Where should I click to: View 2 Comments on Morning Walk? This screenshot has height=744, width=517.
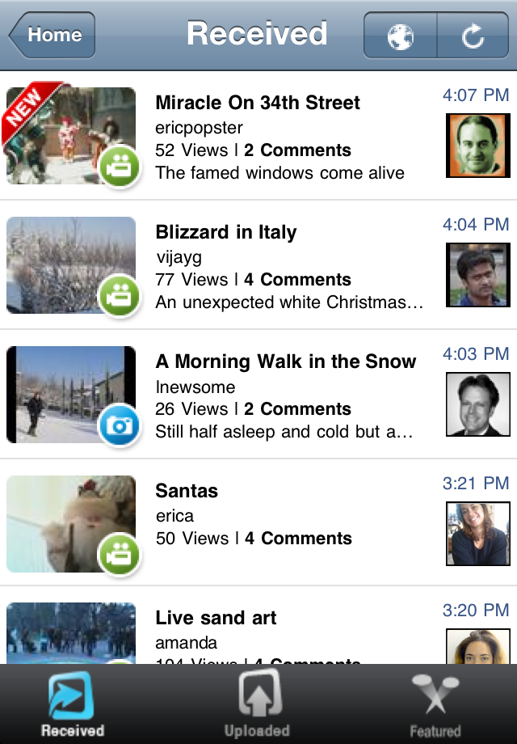coord(297,409)
